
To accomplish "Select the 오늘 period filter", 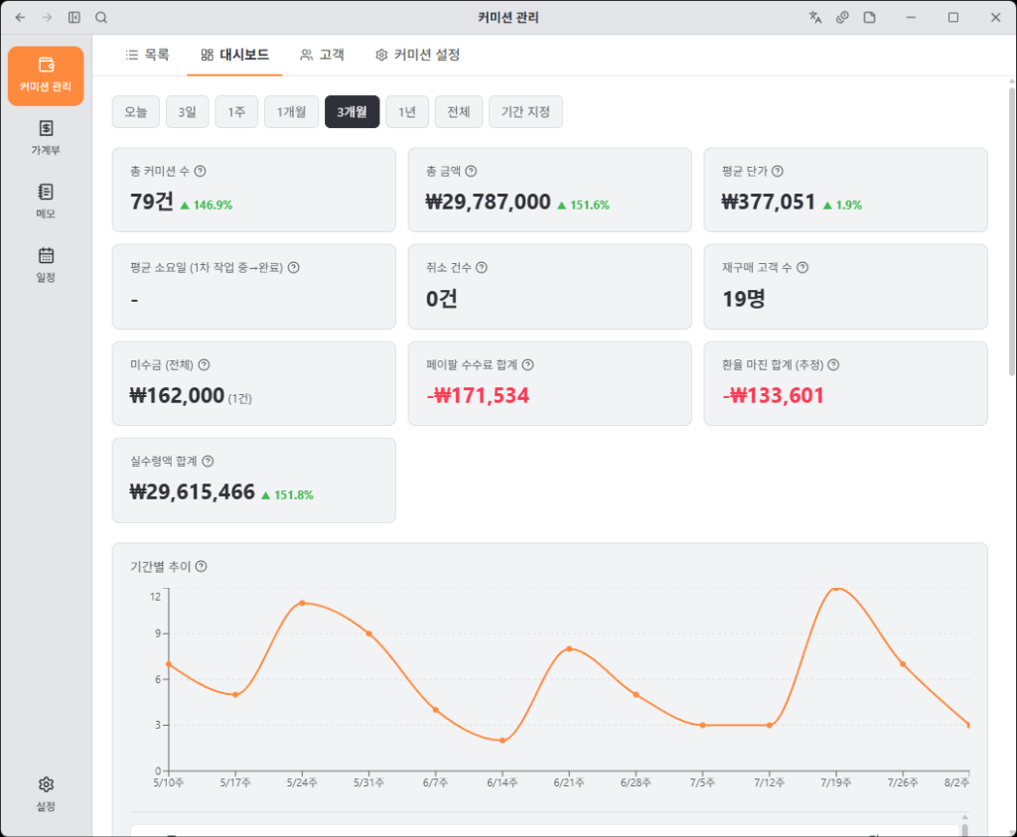I will (x=135, y=112).
